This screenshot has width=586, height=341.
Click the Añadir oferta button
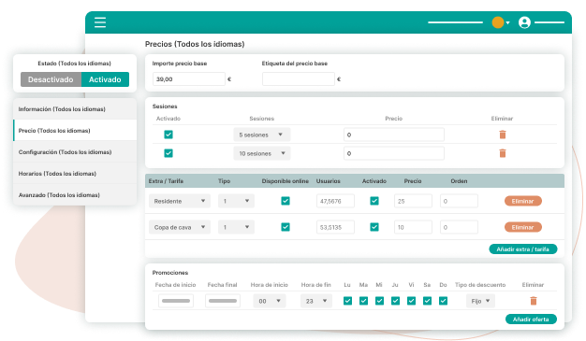[x=531, y=320]
